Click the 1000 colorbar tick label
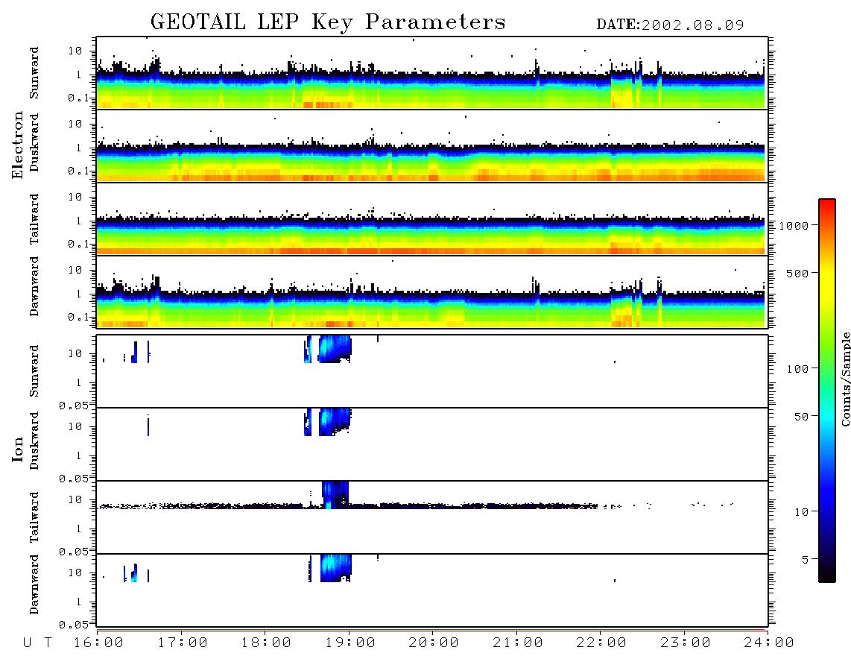 794,226
